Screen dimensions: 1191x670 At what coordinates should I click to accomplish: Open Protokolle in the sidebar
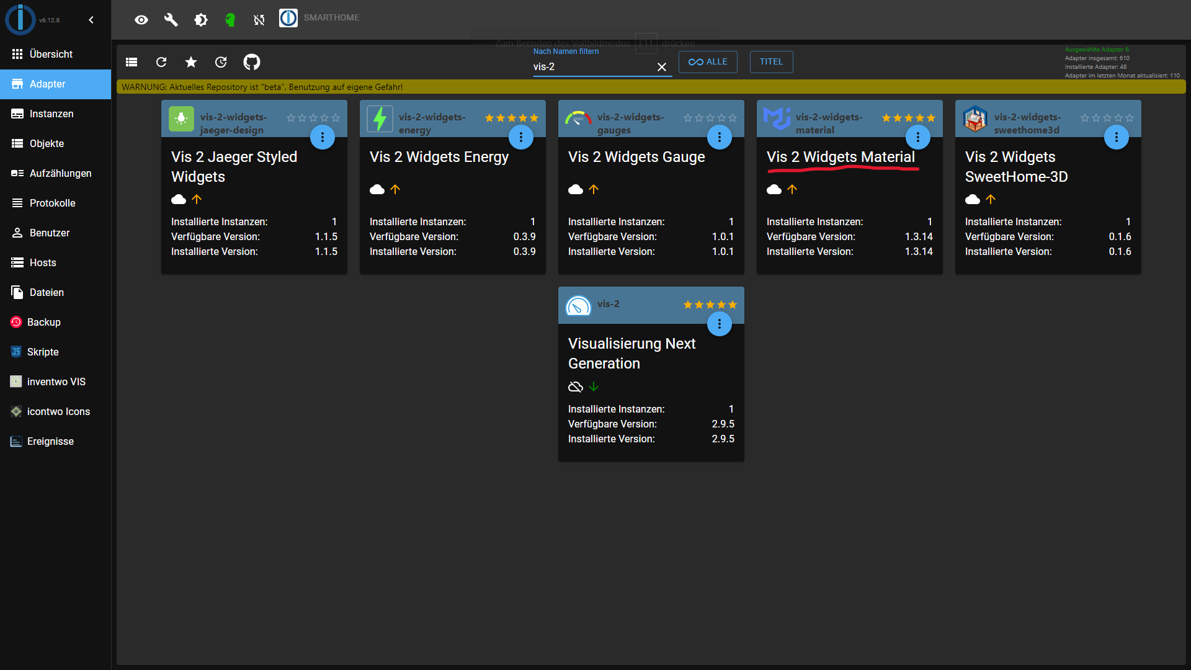click(x=56, y=203)
